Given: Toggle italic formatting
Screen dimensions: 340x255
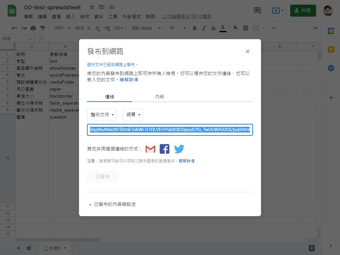Looking at the screenshot, I should click(x=204, y=28).
